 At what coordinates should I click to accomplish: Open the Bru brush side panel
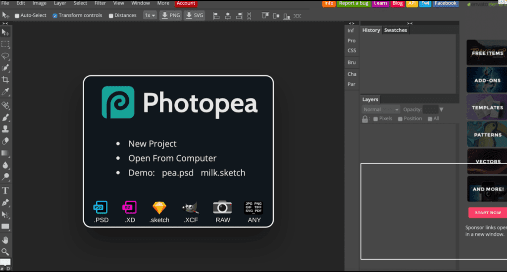coord(352,62)
